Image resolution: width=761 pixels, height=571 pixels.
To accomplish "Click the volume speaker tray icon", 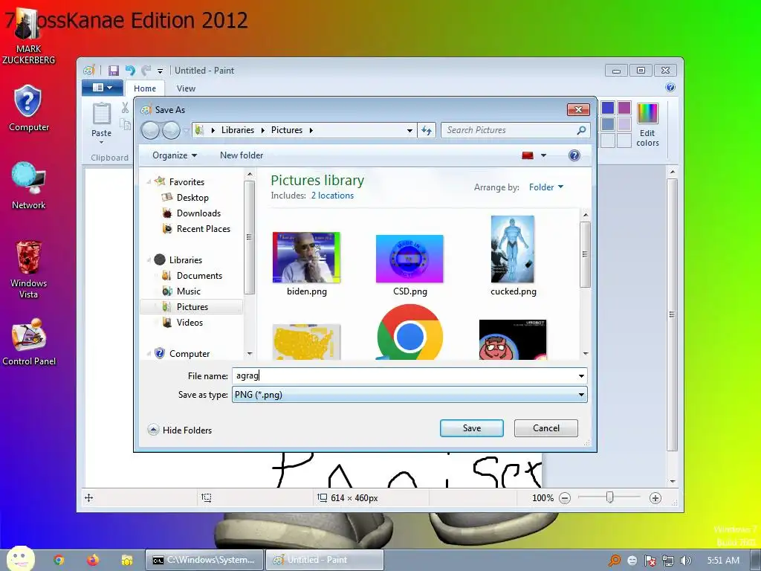I will [685, 561].
